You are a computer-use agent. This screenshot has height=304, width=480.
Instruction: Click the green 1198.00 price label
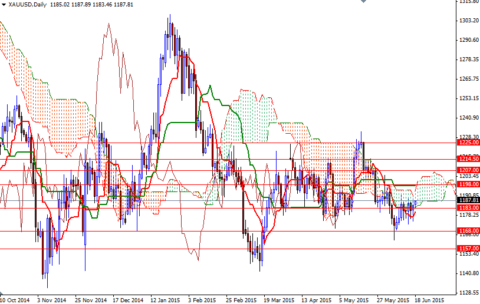coord(468,184)
